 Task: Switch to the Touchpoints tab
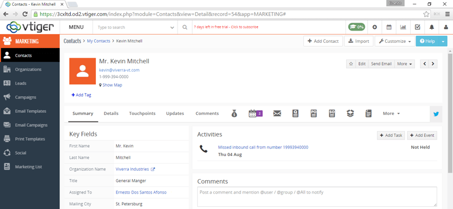(x=142, y=113)
